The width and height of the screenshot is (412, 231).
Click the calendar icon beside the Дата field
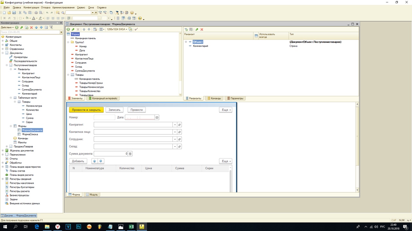click(157, 117)
